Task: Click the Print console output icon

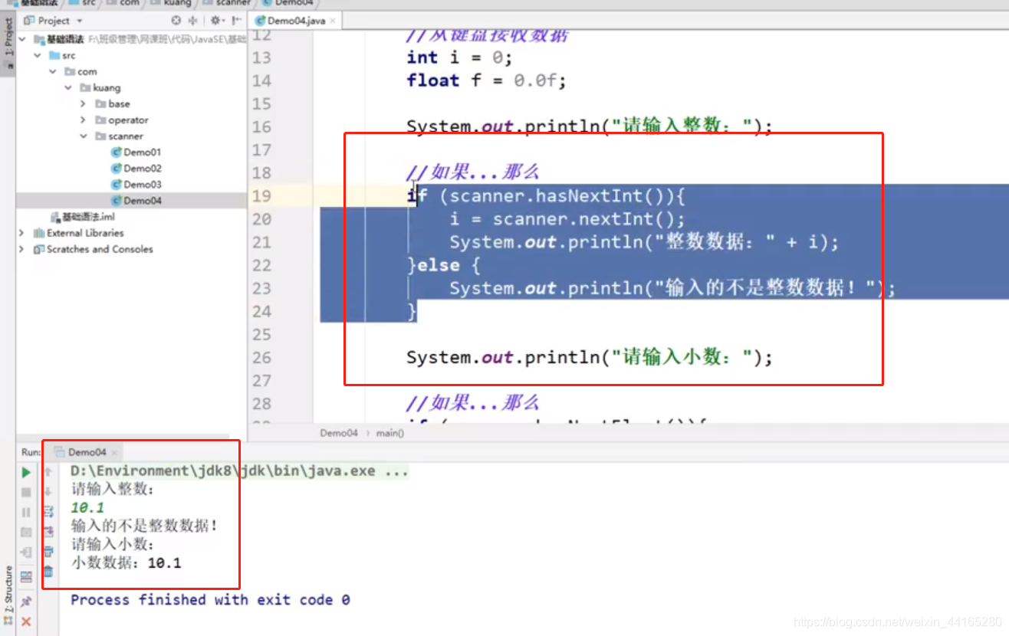Action: tap(48, 552)
